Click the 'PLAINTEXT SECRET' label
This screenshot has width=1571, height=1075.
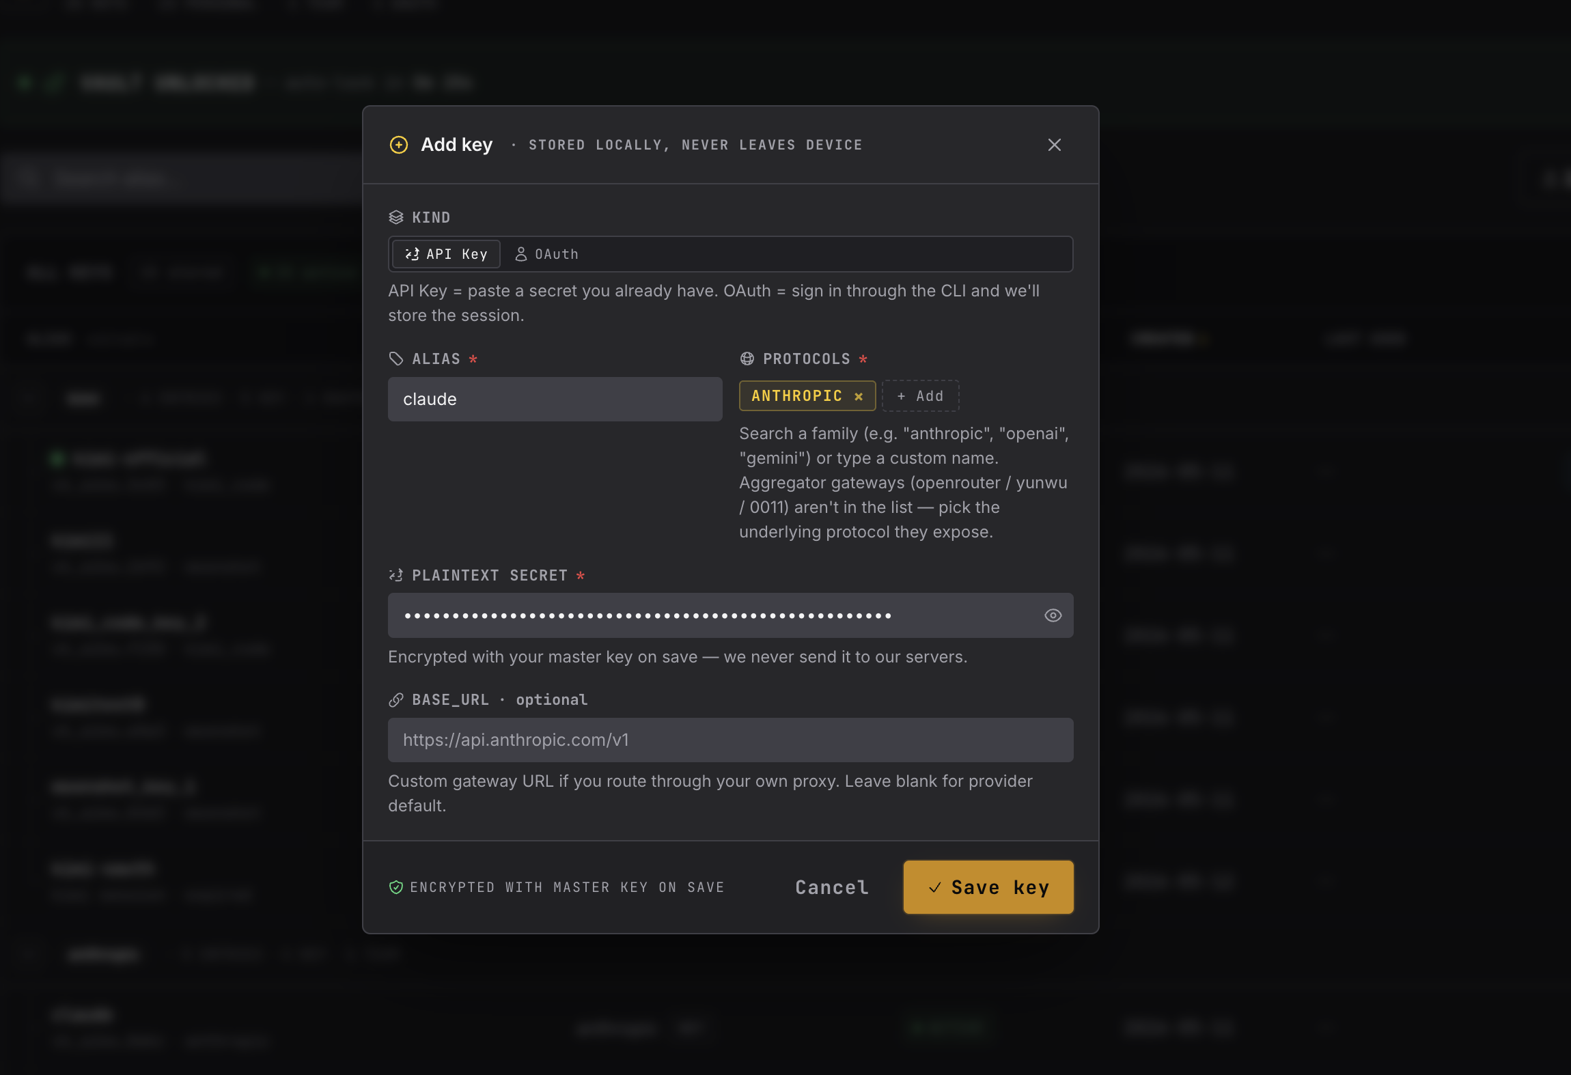(490, 575)
